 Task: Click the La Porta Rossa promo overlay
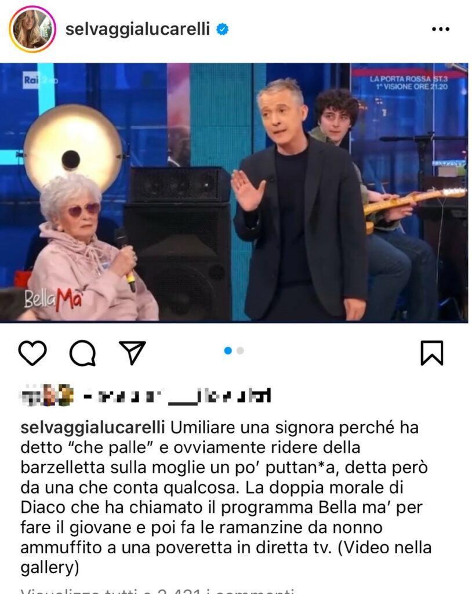click(408, 82)
